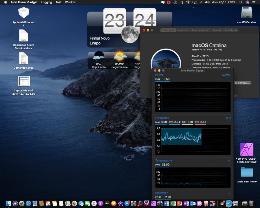
Task: Click the AVG 2,84 frequency value
Action: [x=174, y=122]
